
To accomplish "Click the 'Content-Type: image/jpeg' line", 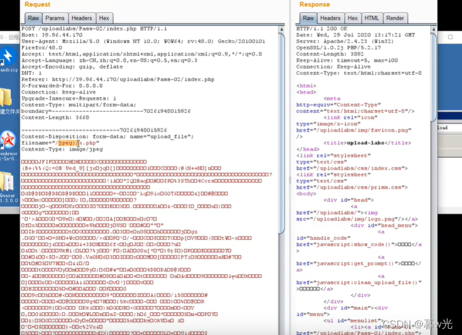I will [x=62, y=149].
